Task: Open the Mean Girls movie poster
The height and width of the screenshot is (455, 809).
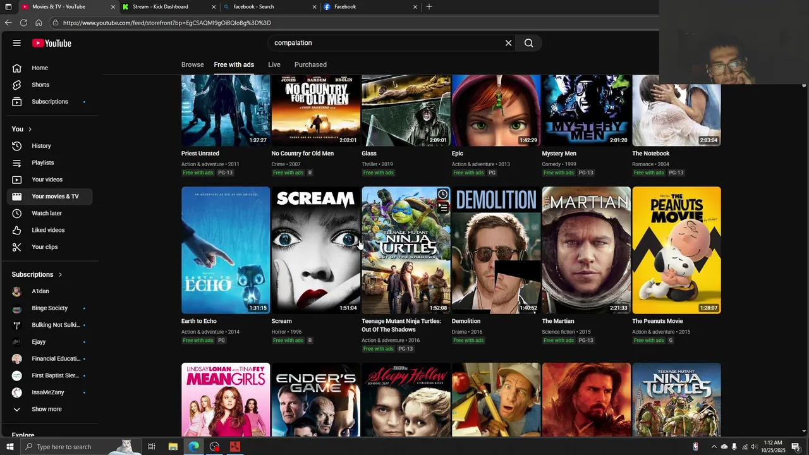Action: (226, 399)
